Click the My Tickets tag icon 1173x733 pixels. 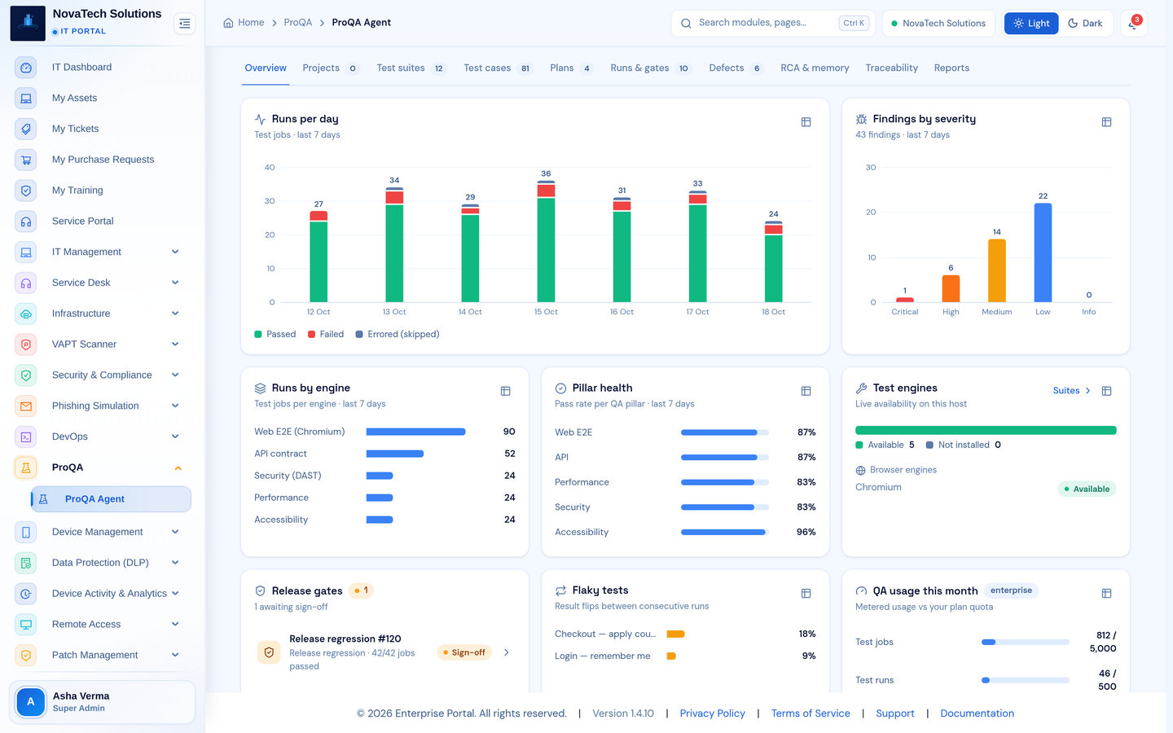pyautogui.click(x=26, y=129)
